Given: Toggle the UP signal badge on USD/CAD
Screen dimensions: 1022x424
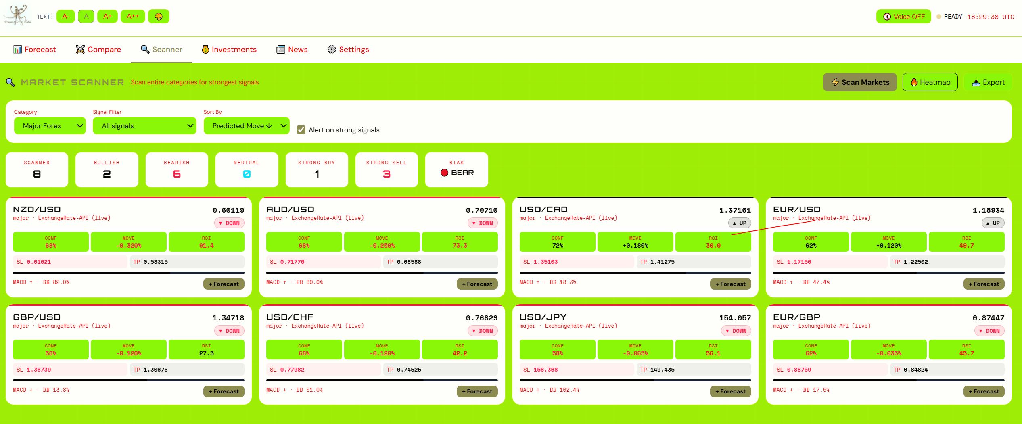Looking at the screenshot, I should [739, 223].
